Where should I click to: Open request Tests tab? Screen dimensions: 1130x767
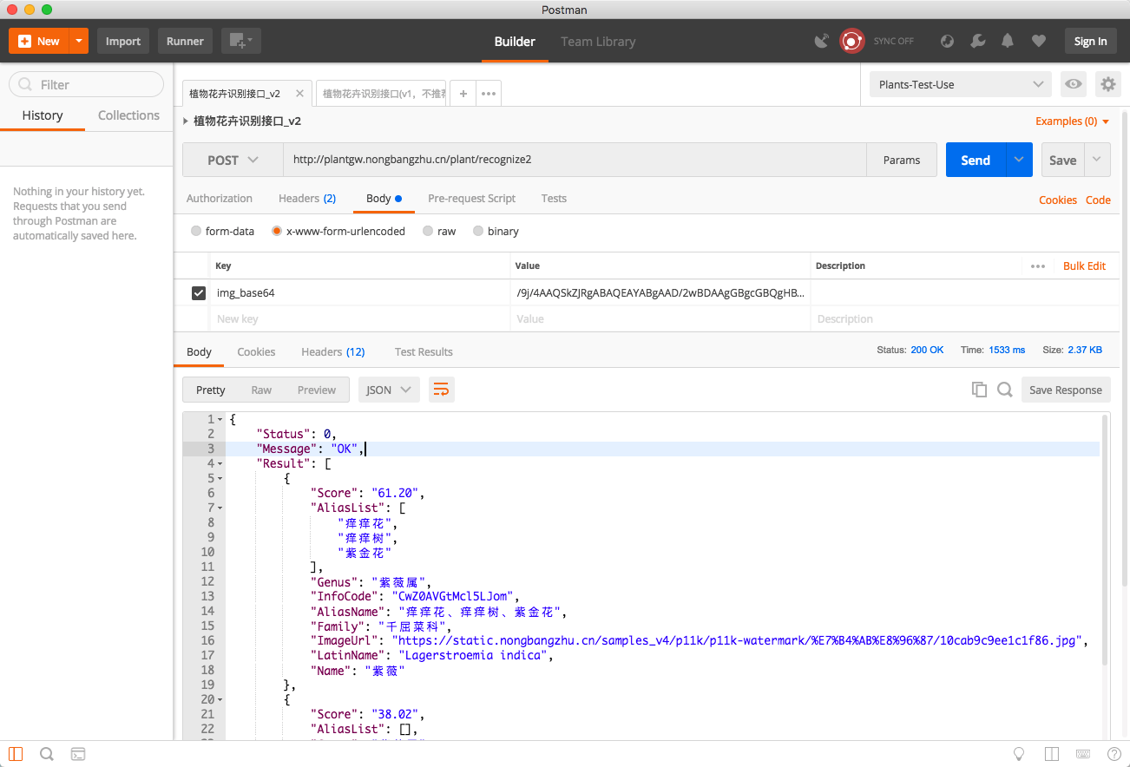tap(554, 199)
